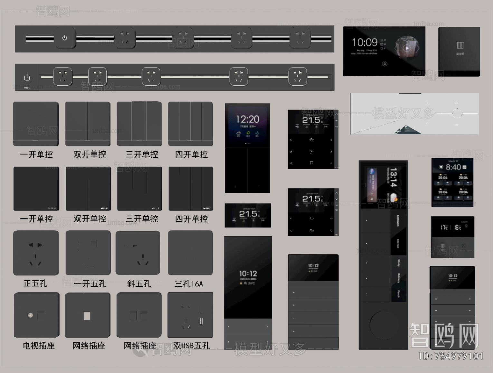Toggle the BULL-branded 四开单控 switch panel
The width and height of the screenshot is (493, 373).
point(191,189)
